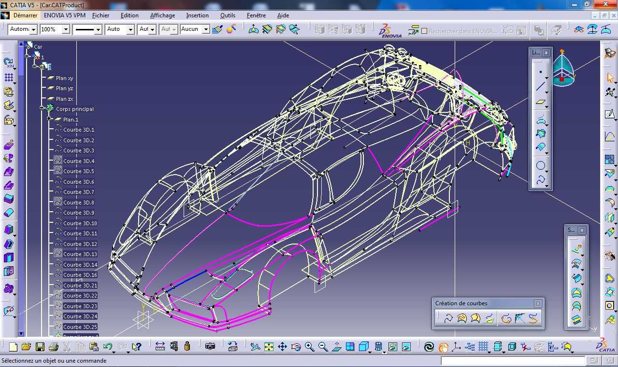Click the Zoom Out magnifier
Viewport: 618px width, 367px height.
[323, 347]
